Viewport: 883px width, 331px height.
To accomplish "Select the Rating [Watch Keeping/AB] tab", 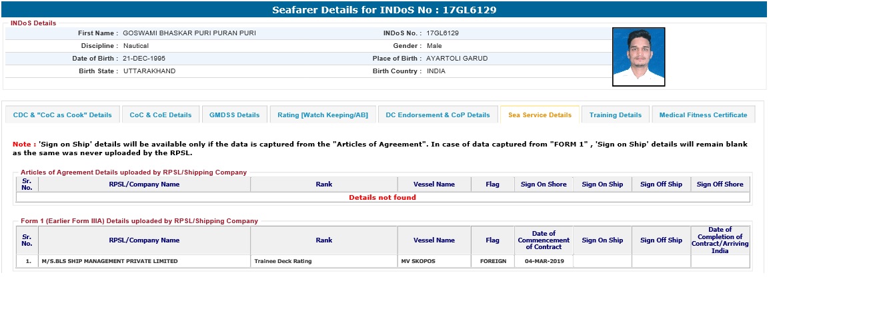I will pyautogui.click(x=323, y=115).
